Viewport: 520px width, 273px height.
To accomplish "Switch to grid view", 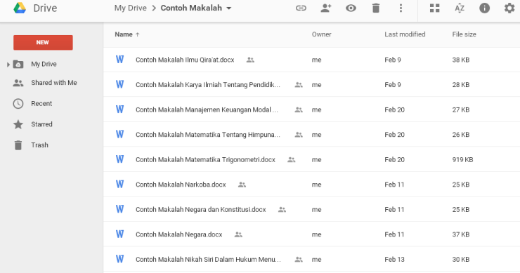I will click(434, 8).
